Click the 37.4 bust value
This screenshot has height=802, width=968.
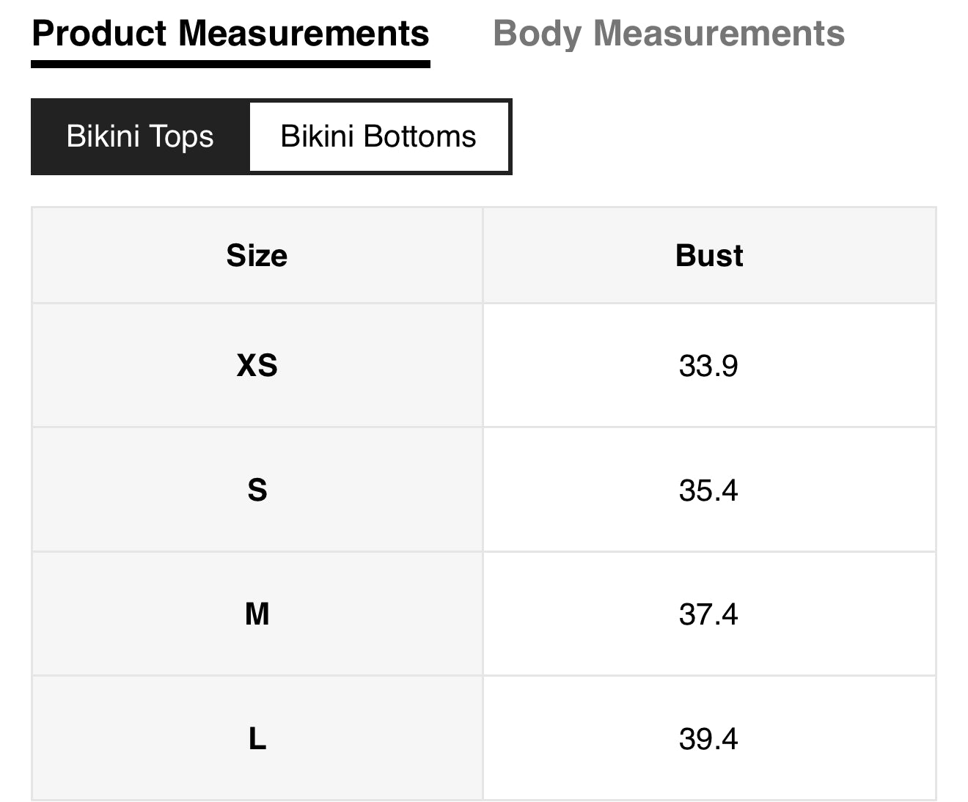tap(708, 614)
